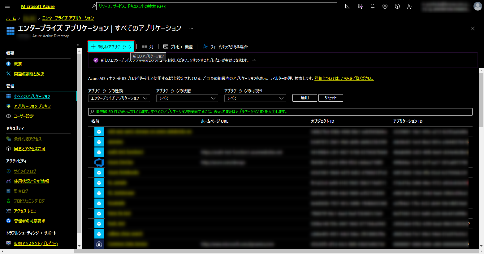This screenshot has width=484, height=254.
Task: Click the list icon for アクセス レビュー
Action: coord(8,211)
